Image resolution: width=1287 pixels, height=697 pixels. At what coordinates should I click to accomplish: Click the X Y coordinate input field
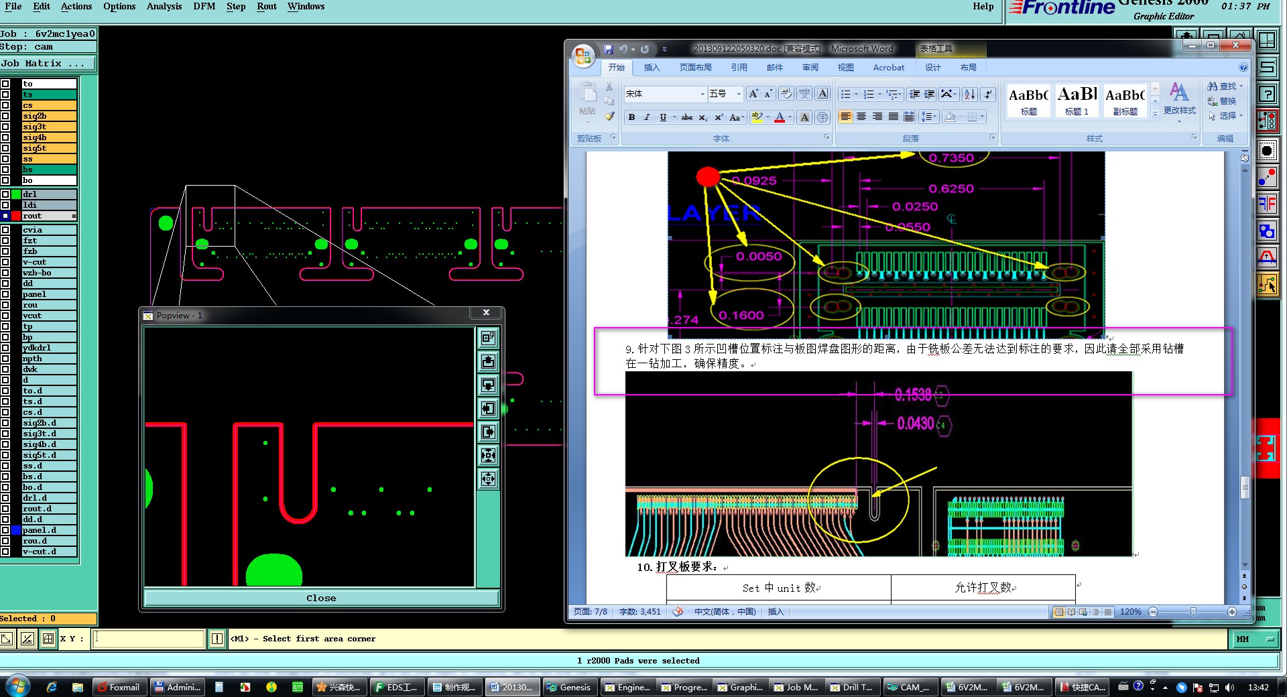(149, 639)
